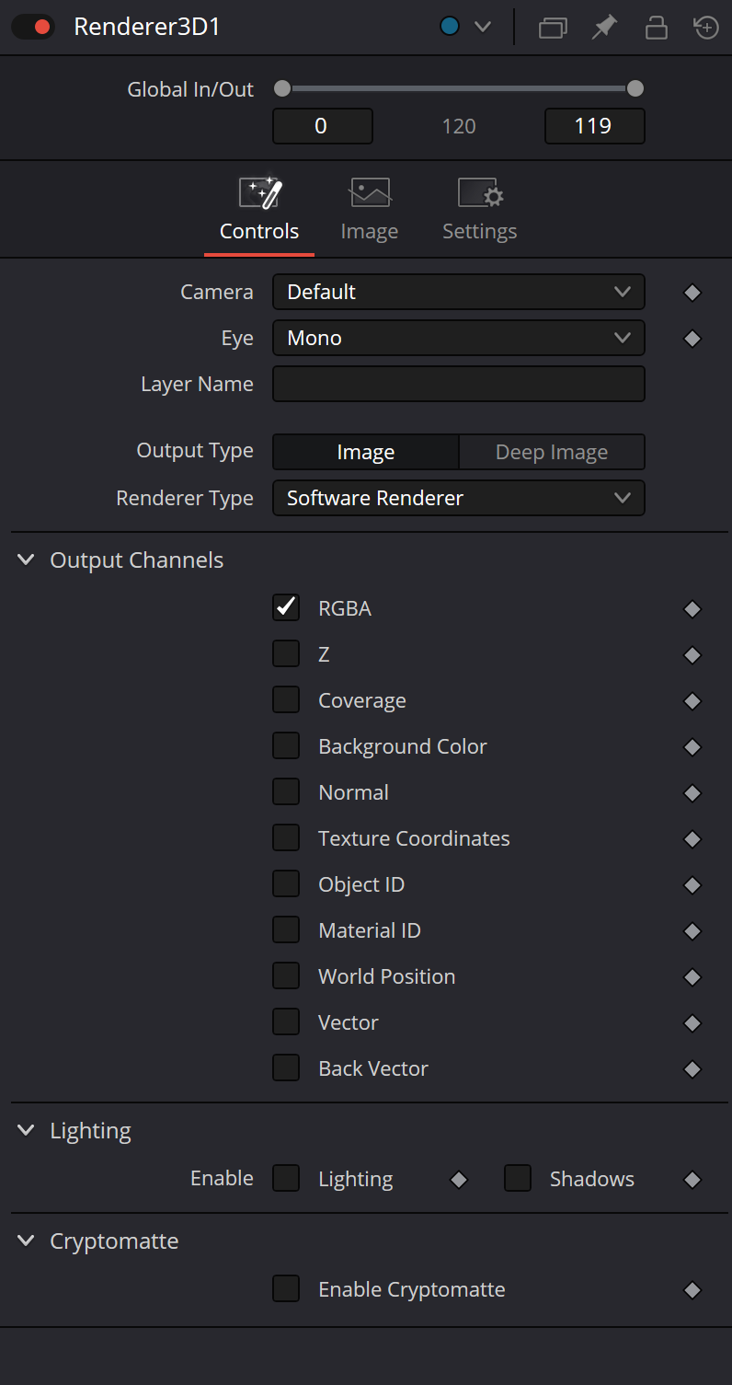Reset node settings with circular arrow icon

(705, 27)
